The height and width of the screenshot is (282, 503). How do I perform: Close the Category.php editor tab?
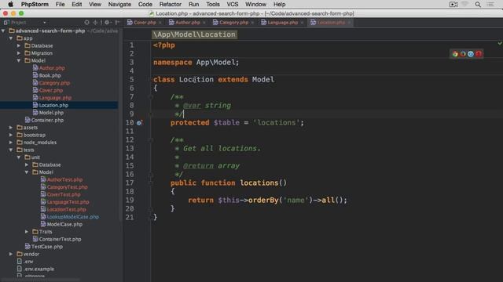252,23
